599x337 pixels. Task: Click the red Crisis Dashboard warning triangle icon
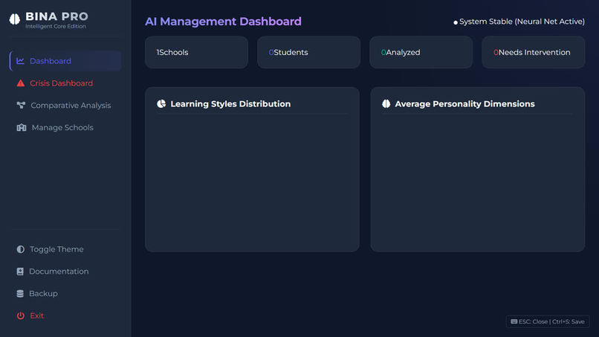click(x=21, y=83)
